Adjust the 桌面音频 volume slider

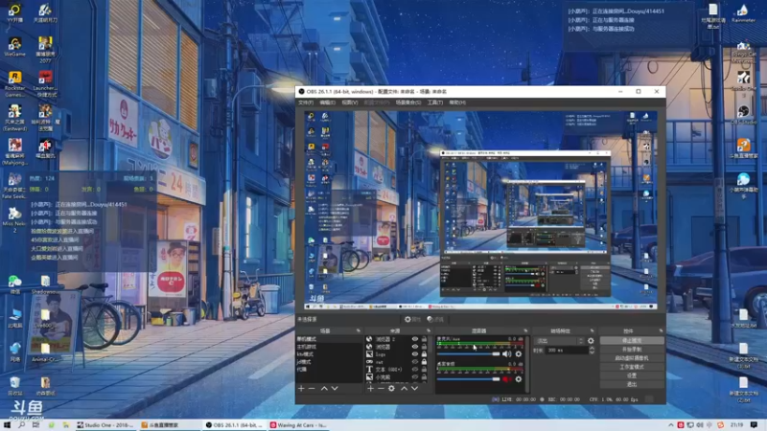468,379
